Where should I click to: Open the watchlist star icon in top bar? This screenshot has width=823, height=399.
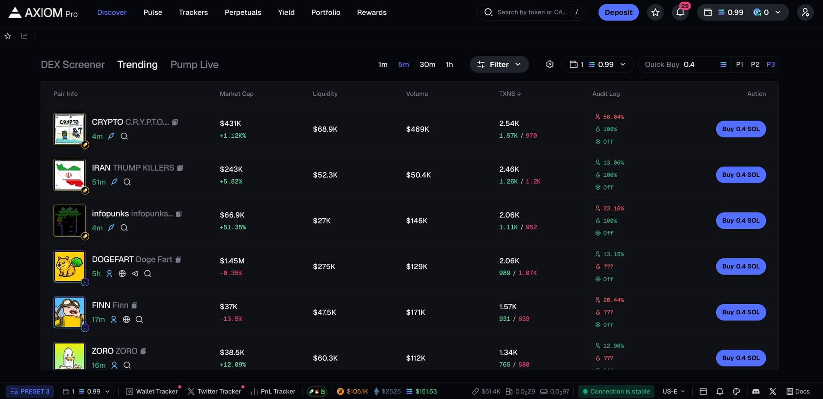(655, 12)
